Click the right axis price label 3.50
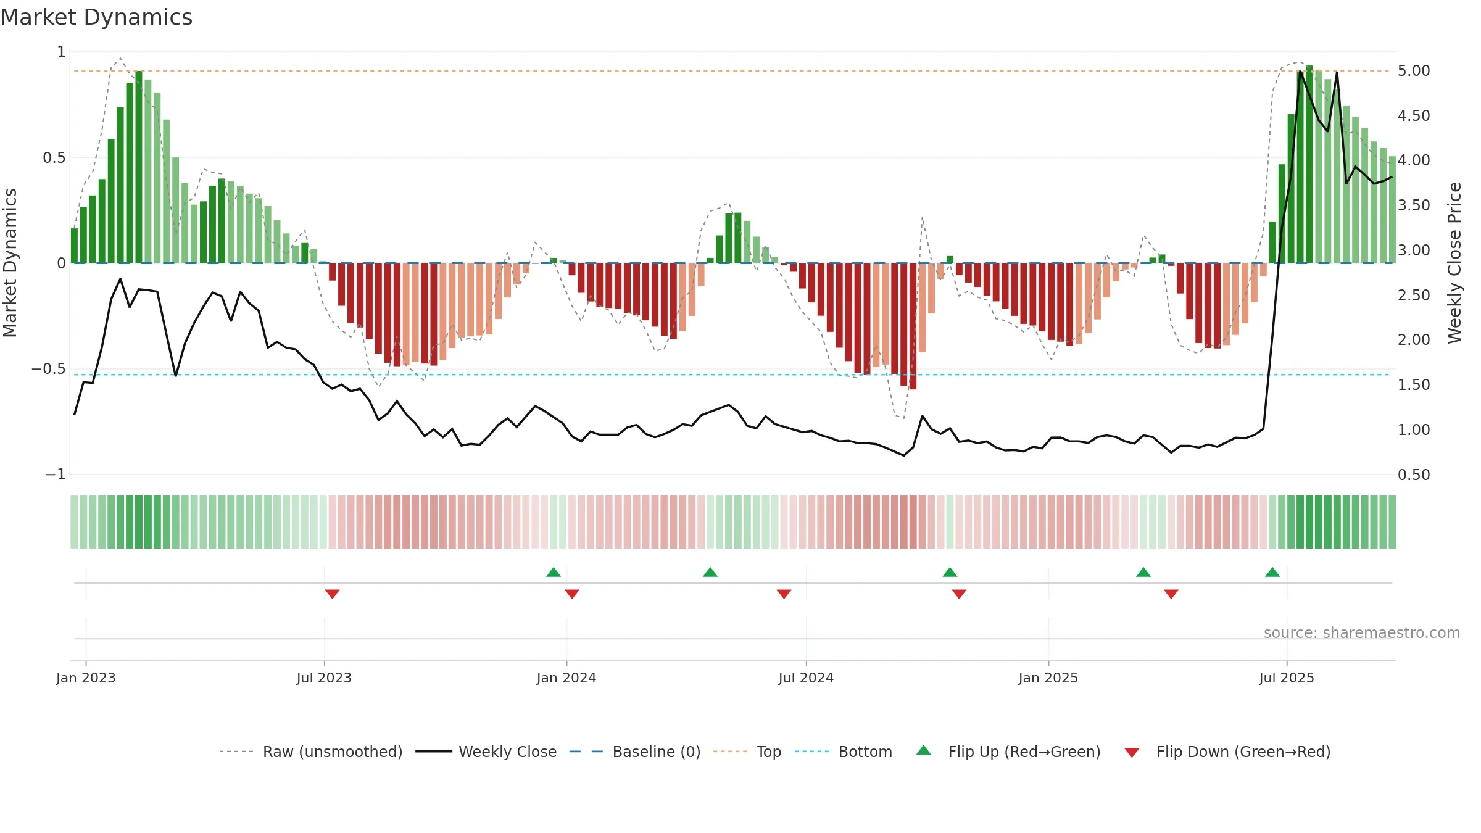The image size is (1481, 833). (x=1414, y=205)
